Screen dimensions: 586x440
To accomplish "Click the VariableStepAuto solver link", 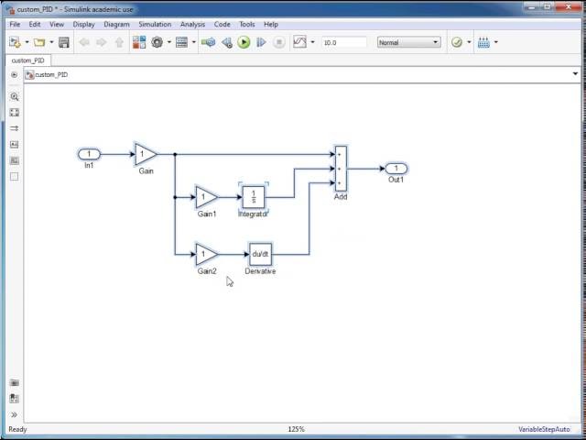I will click(544, 430).
